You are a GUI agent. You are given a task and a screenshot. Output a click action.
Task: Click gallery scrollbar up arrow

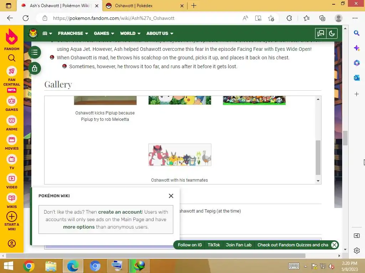click(318, 100)
